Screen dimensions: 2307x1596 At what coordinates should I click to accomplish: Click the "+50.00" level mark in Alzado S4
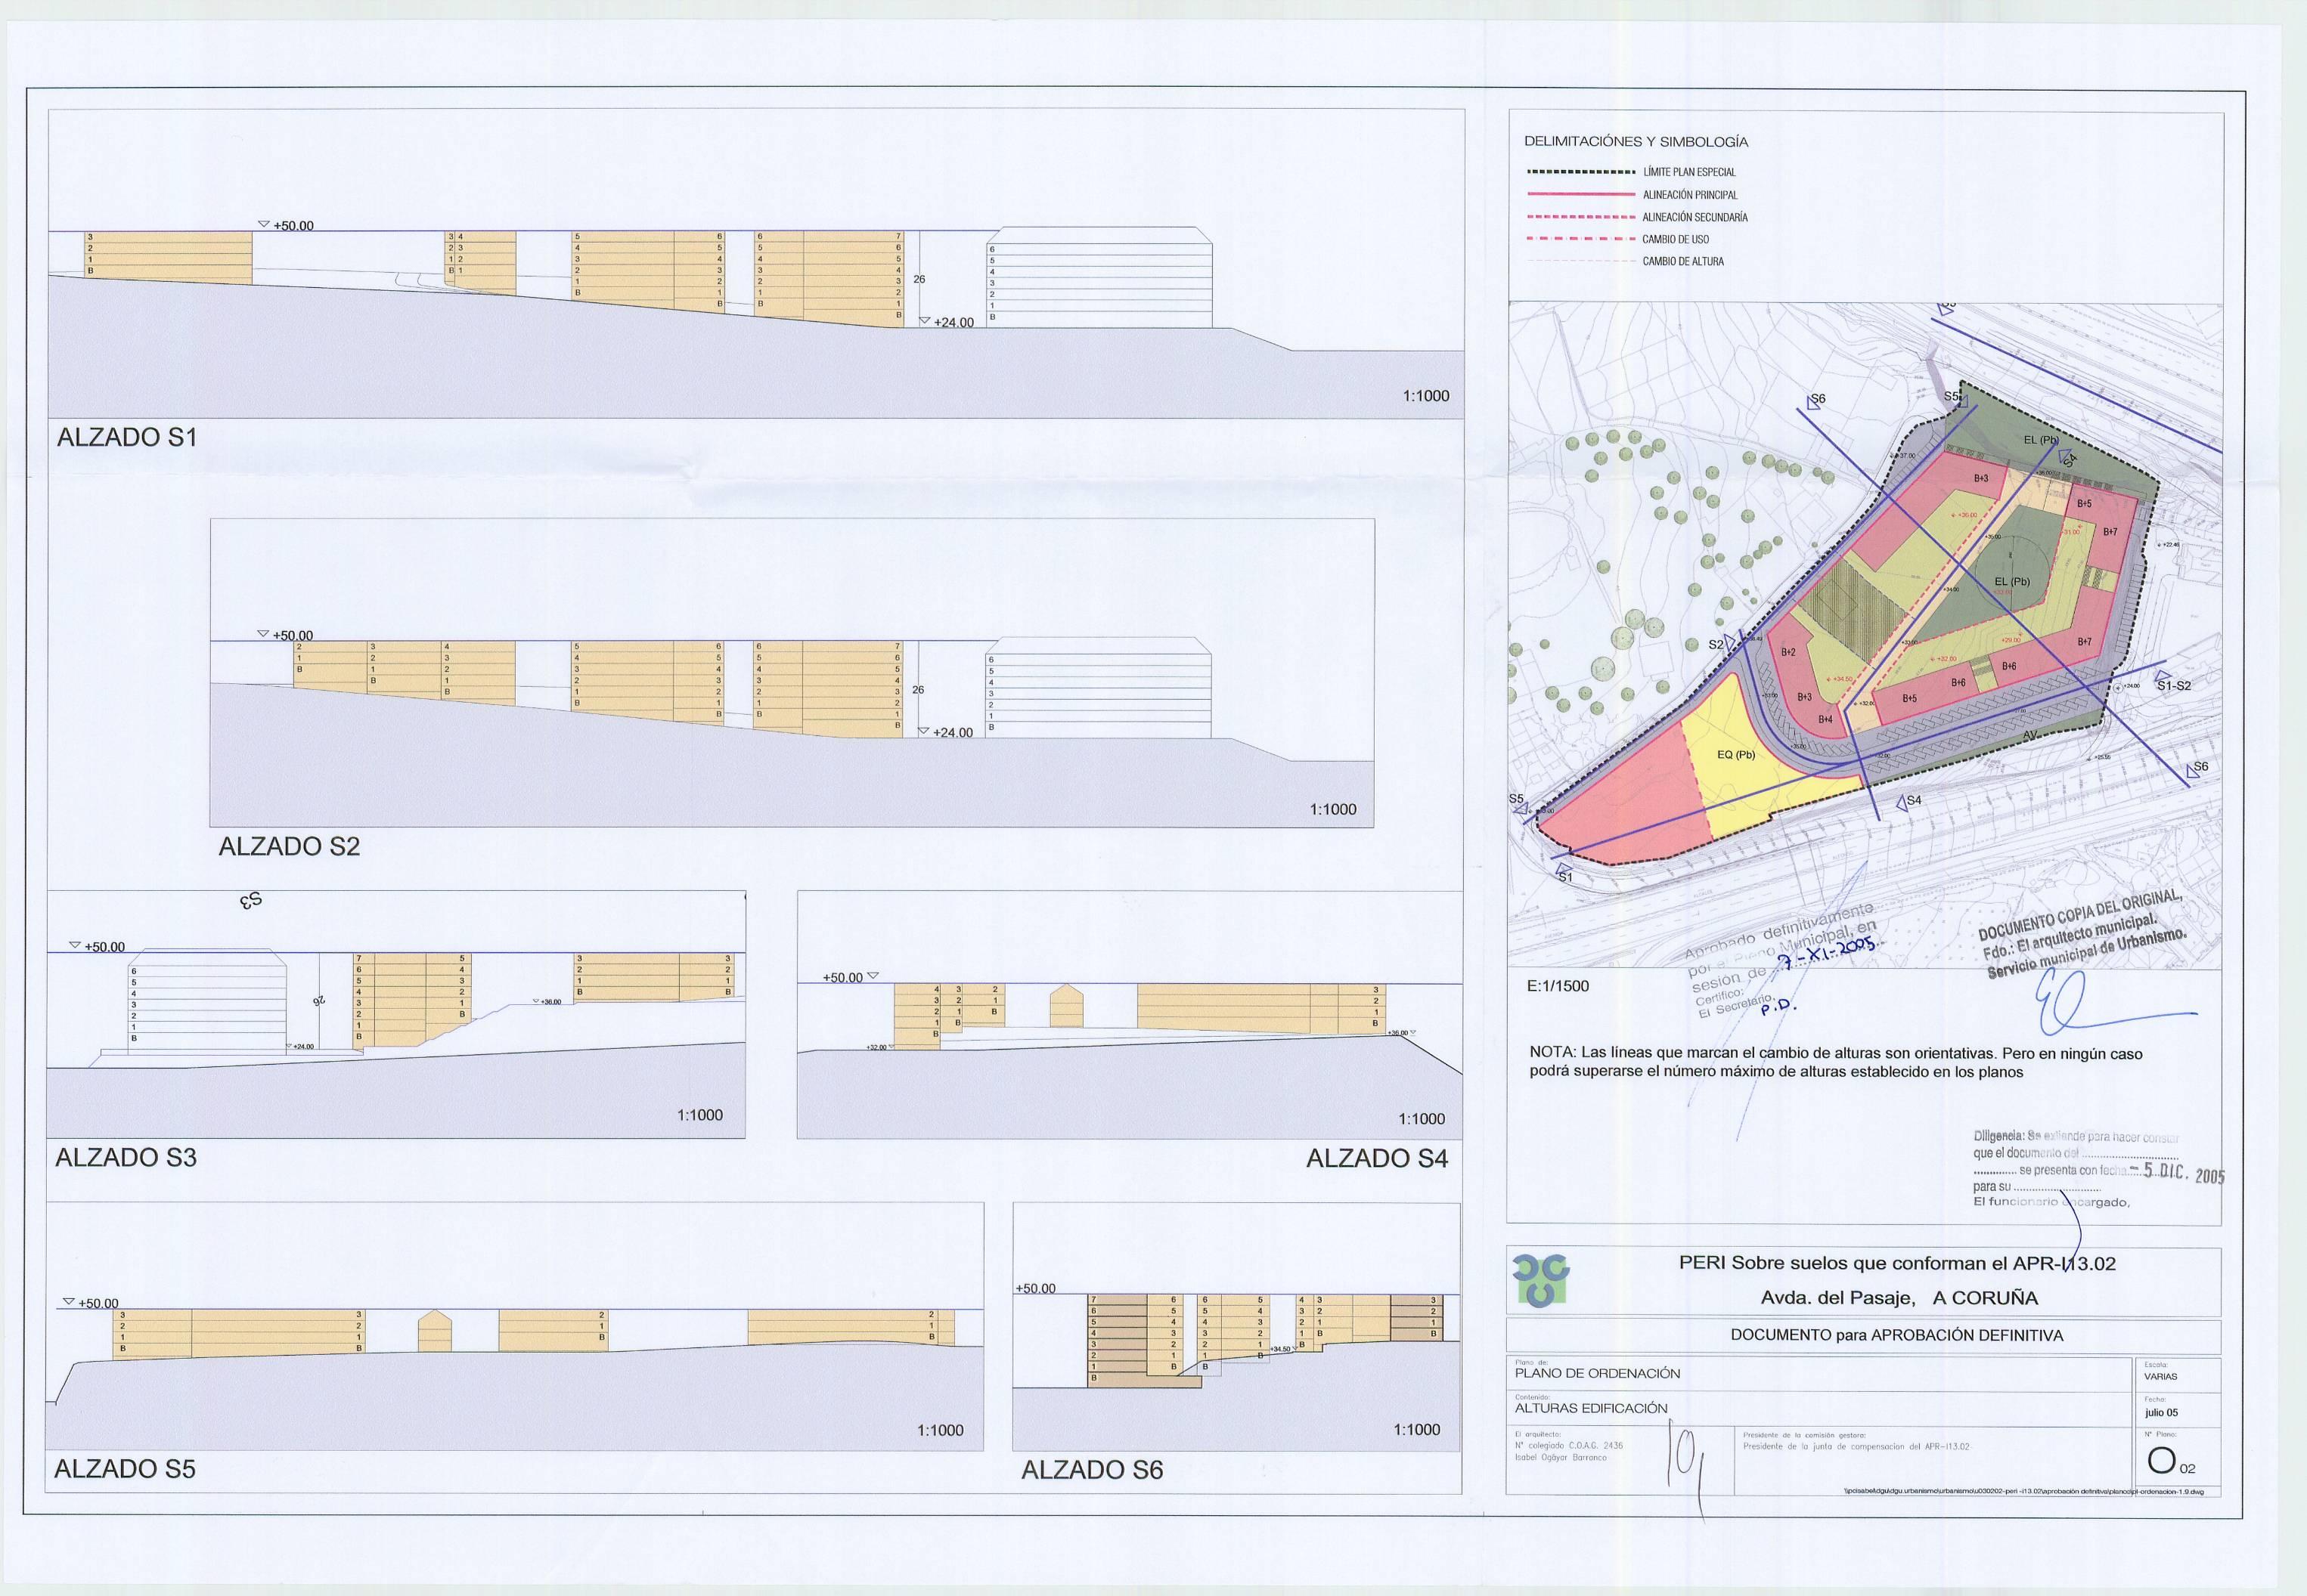[851, 977]
